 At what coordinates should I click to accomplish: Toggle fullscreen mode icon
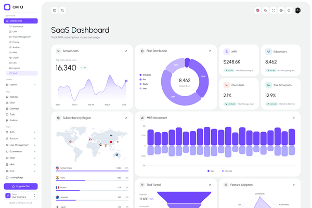pyautogui.click(x=273, y=10)
